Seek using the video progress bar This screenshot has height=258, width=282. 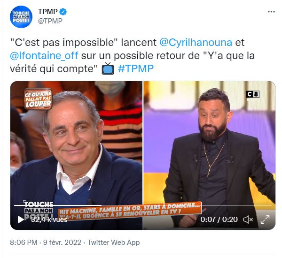(x=143, y=205)
